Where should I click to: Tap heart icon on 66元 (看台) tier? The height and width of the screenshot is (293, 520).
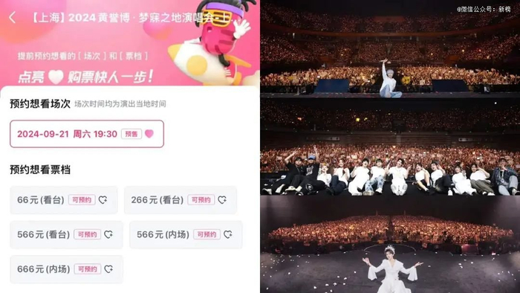point(103,200)
